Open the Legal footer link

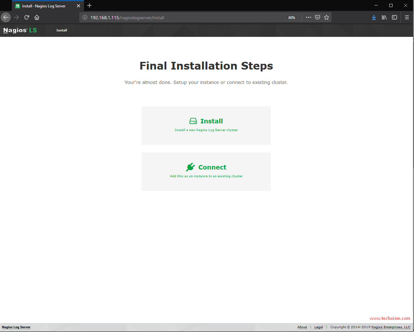[x=319, y=327]
